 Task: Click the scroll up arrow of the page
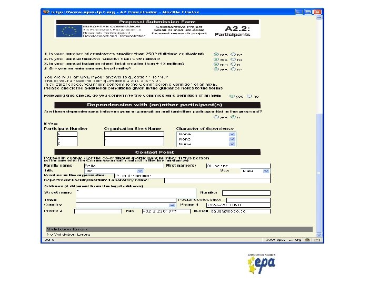click(x=319, y=18)
